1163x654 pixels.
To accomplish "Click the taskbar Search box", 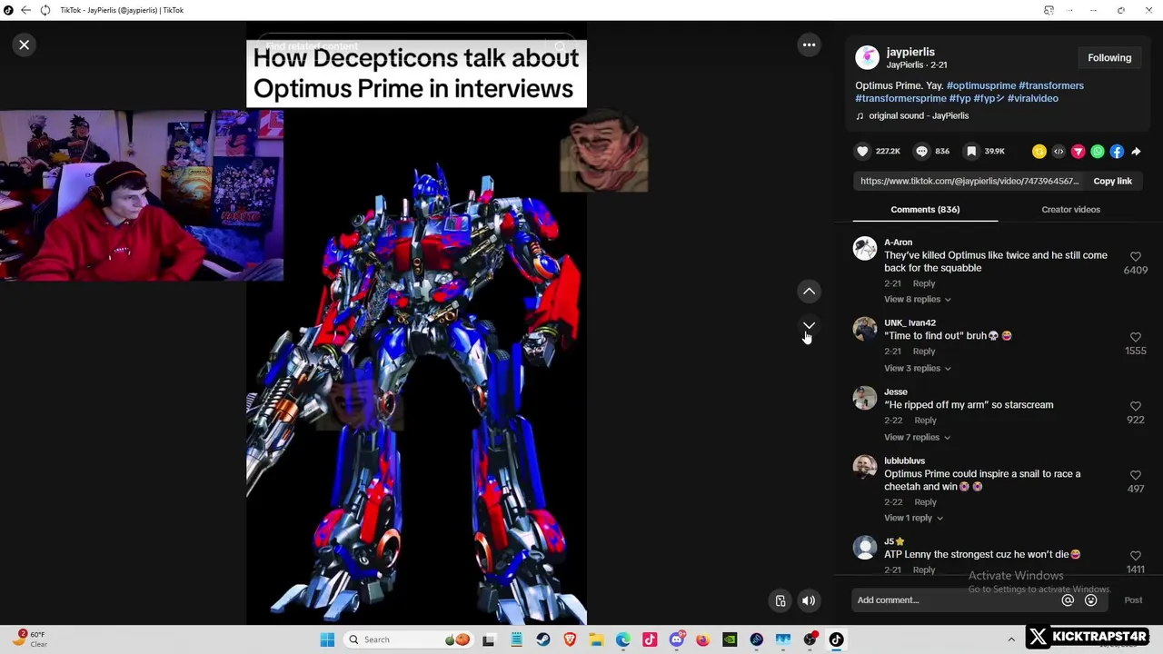I will pos(407,639).
